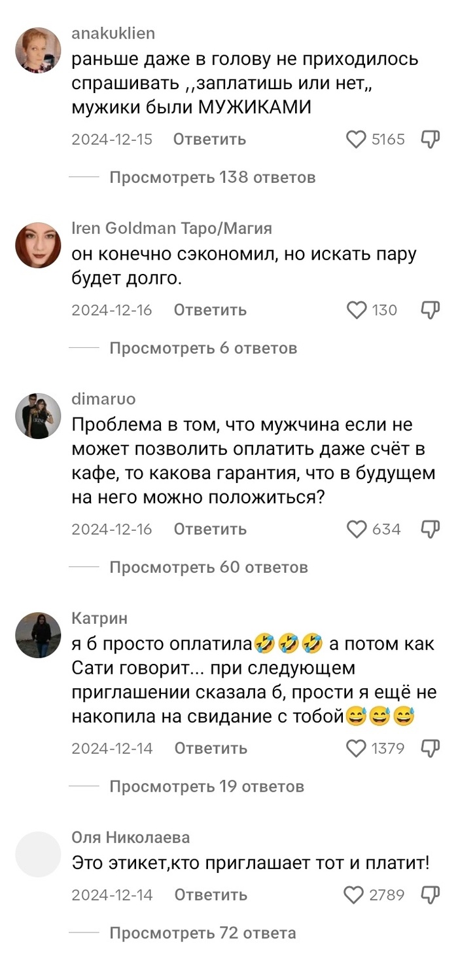Open dimaruo's profile picture
This screenshot has height=964, width=458.
[38, 416]
